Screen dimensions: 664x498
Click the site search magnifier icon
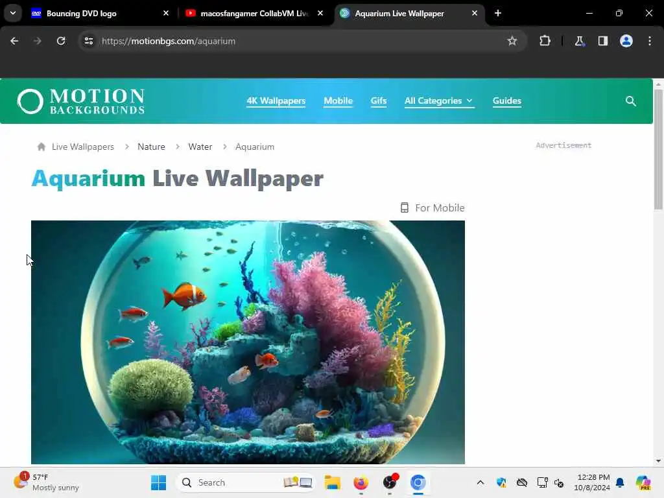(631, 101)
